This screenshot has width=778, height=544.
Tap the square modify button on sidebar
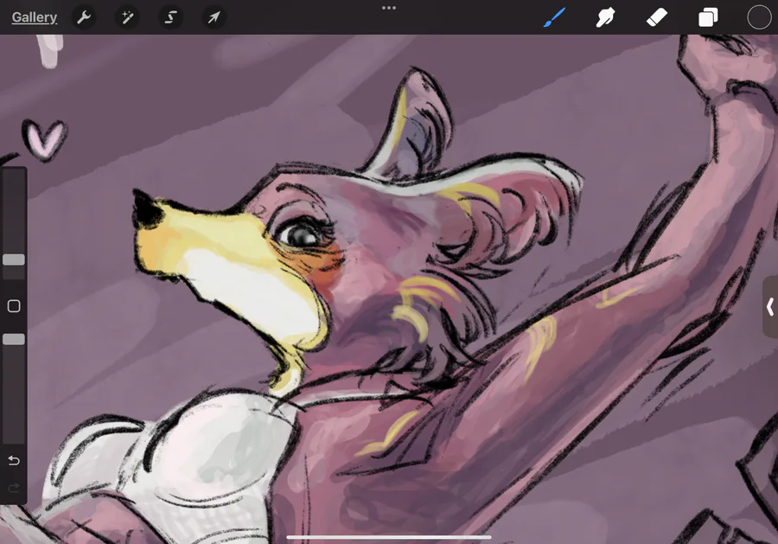(x=14, y=306)
